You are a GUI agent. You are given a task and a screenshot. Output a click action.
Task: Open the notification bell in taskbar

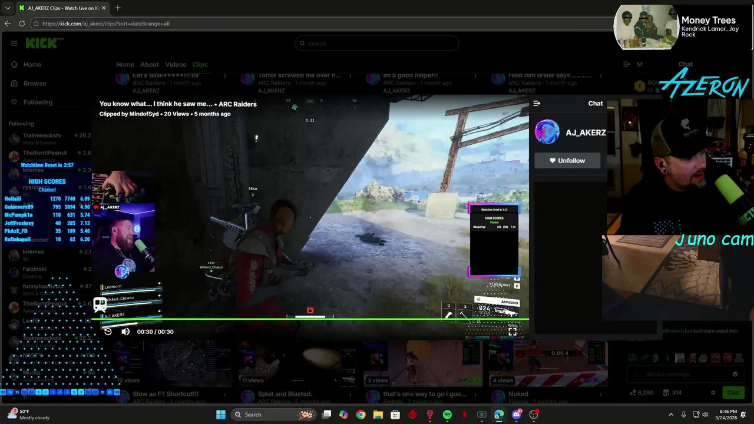pos(743,415)
